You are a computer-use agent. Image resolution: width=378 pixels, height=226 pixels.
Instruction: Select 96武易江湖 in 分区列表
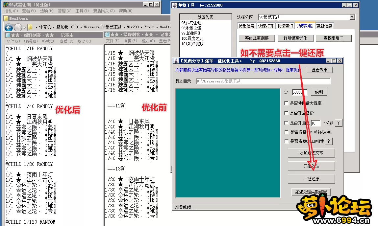[x=191, y=23]
